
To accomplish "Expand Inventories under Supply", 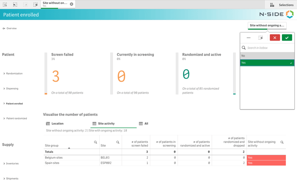I will click(12, 164).
